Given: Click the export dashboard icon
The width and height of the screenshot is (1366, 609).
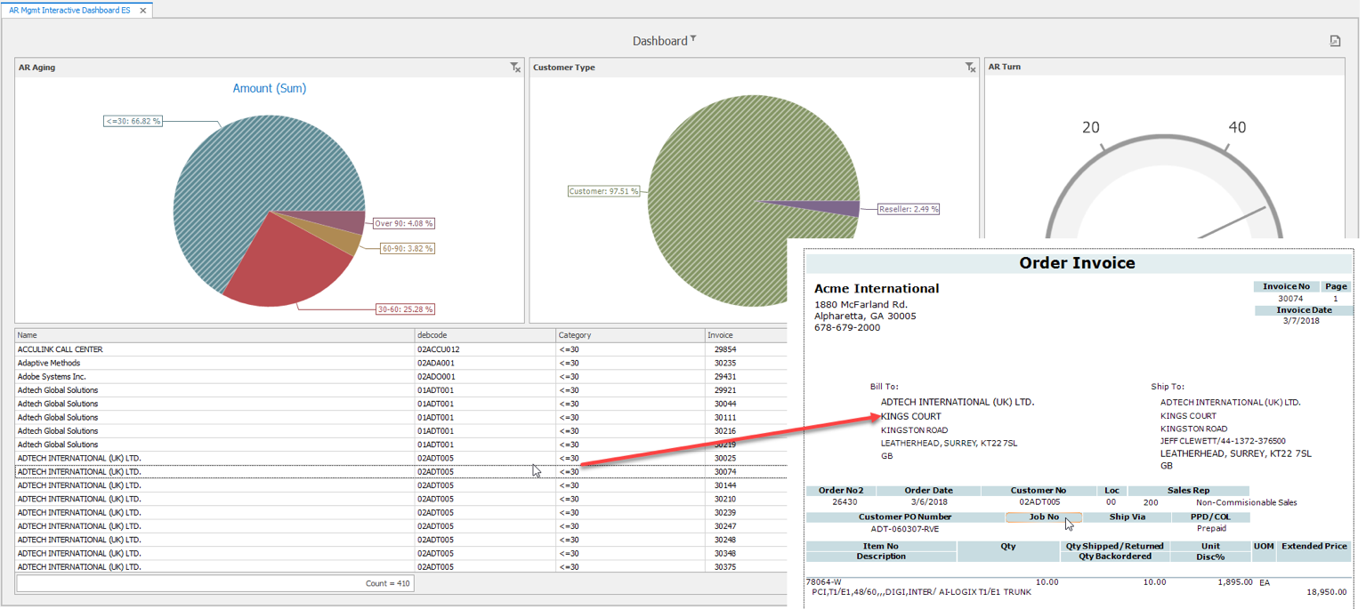Looking at the screenshot, I should point(1335,41).
